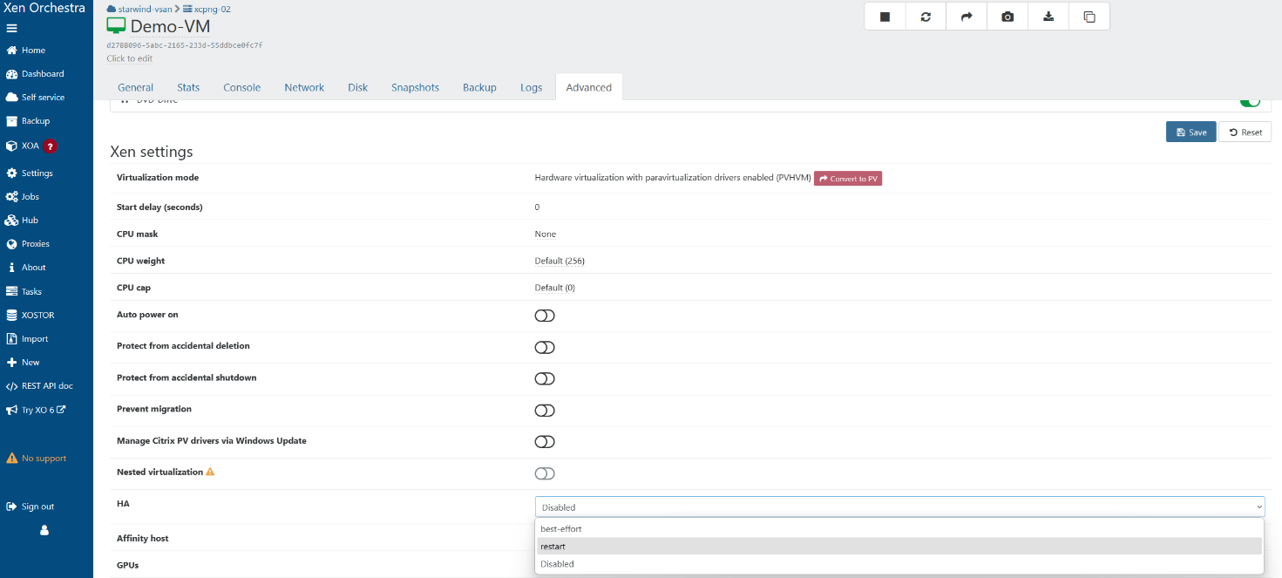This screenshot has width=1282, height=578.
Task: Go to Home in sidebar
Action: pyautogui.click(x=26, y=51)
